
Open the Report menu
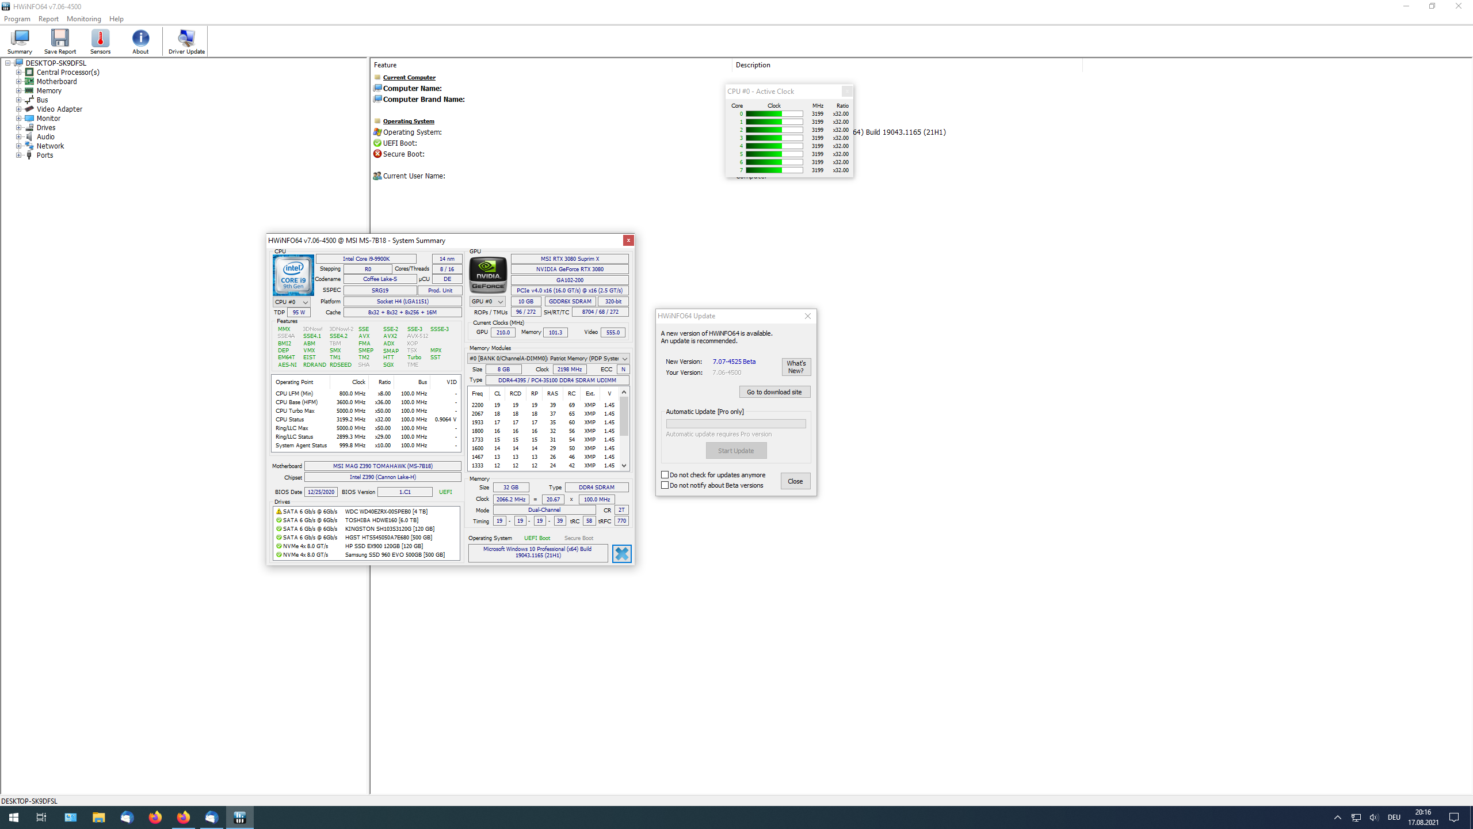point(48,18)
